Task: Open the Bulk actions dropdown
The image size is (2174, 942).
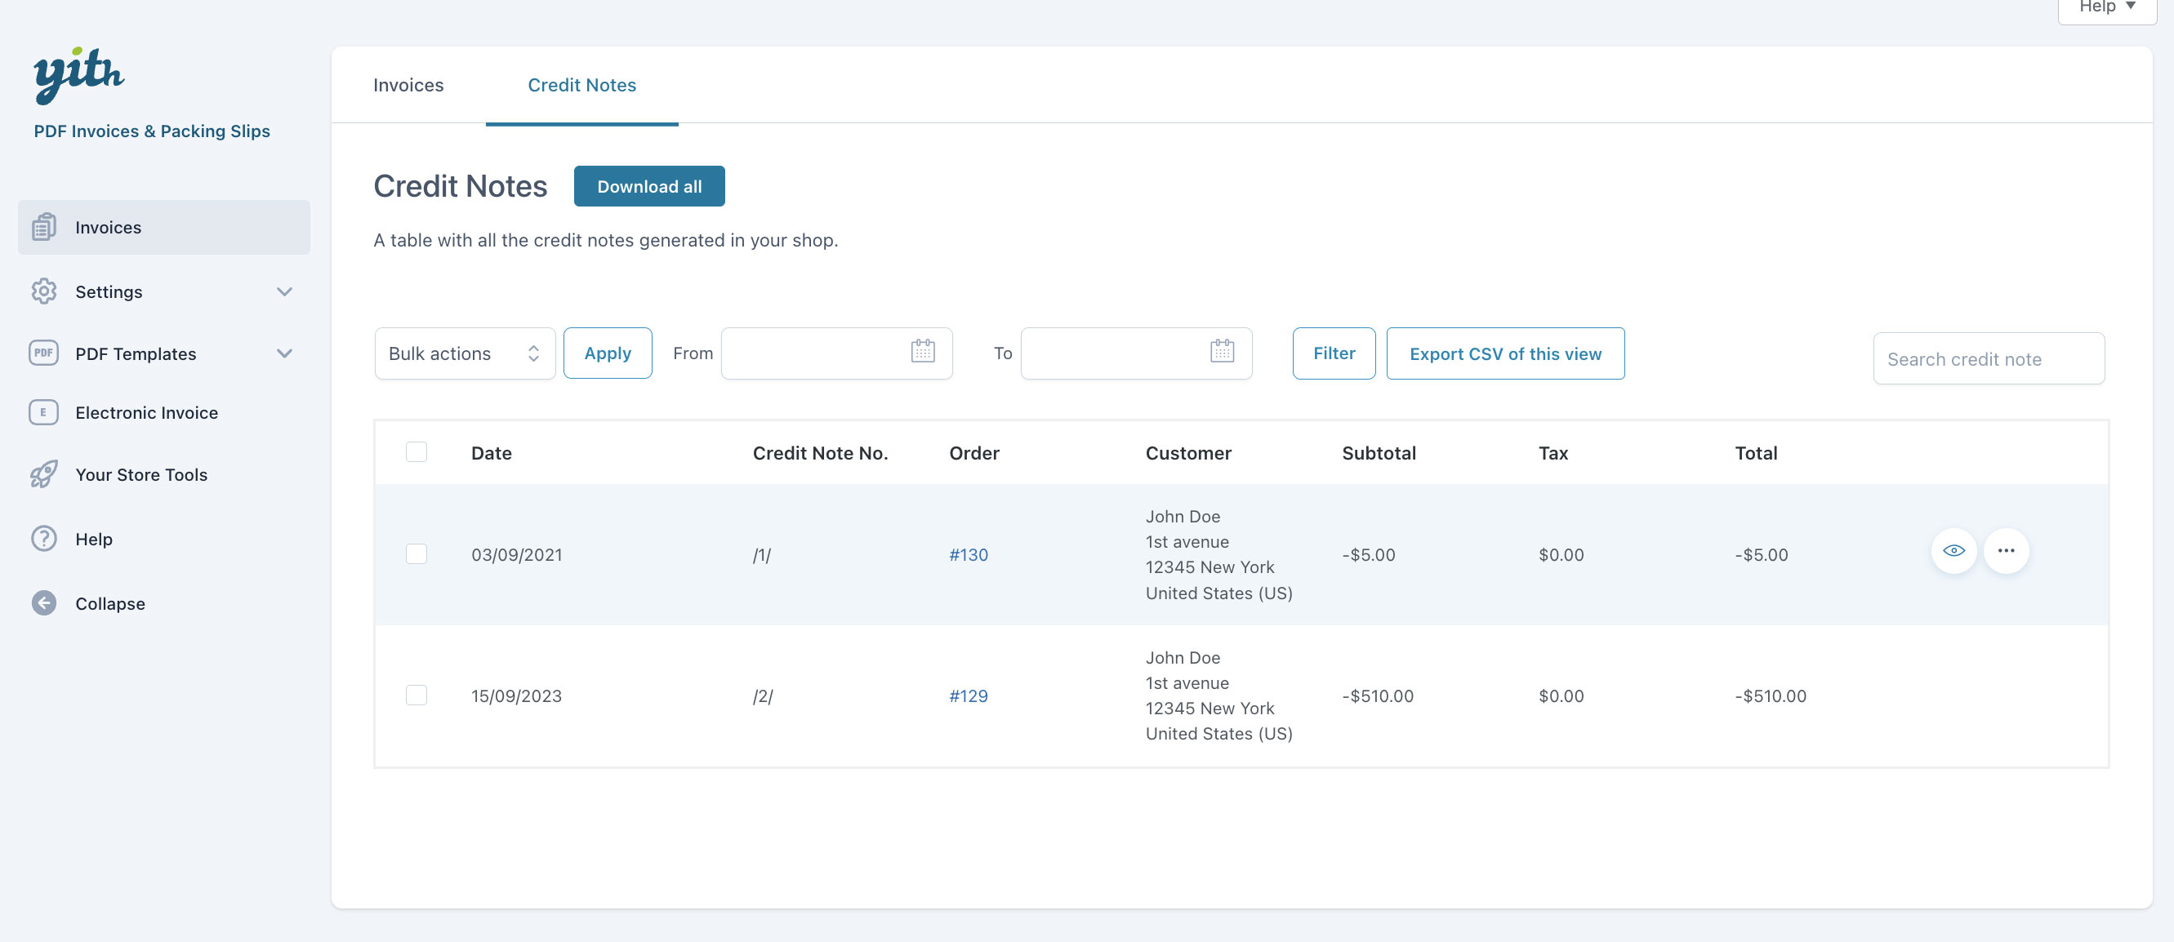Action: pyautogui.click(x=464, y=353)
